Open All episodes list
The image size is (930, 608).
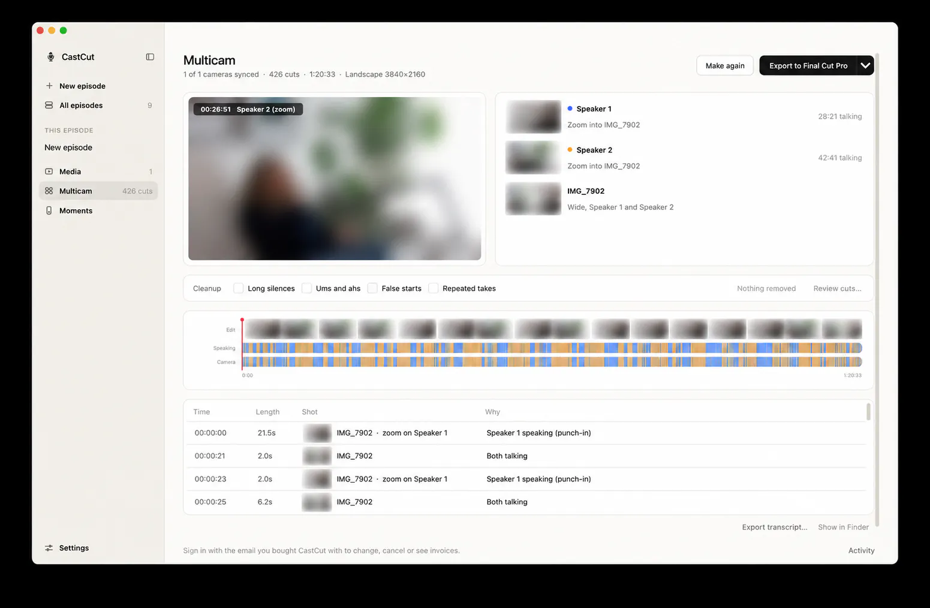[98, 105]
